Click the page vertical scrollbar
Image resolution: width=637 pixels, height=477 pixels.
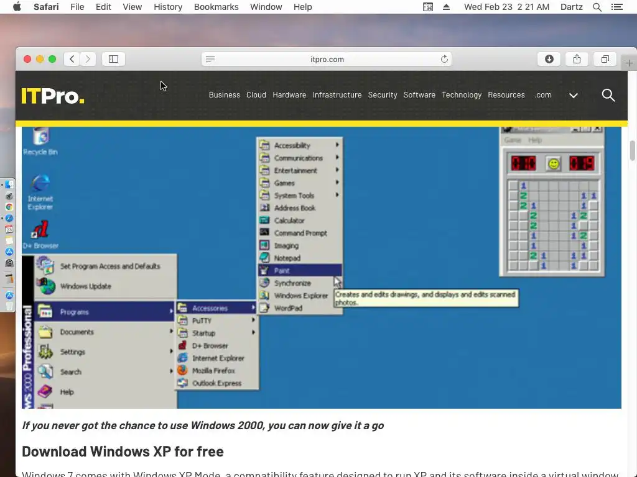pyautogui.click(x=632, y=150)
